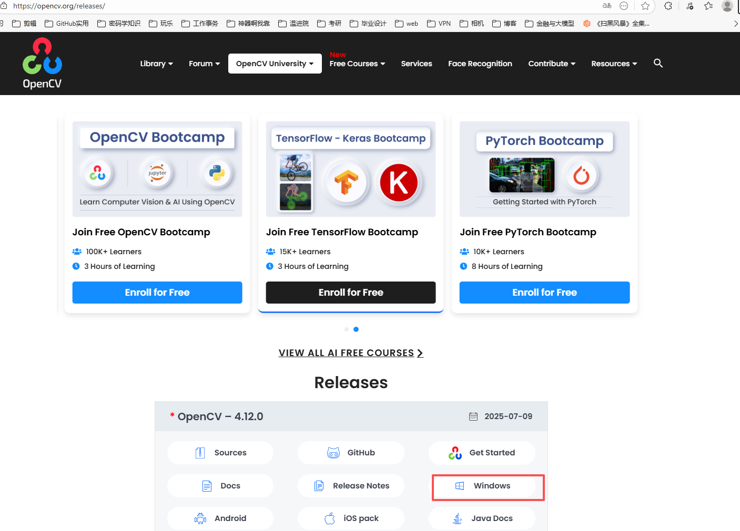
Task: Click the Release Notes page icon
Action: coord(319,486)
